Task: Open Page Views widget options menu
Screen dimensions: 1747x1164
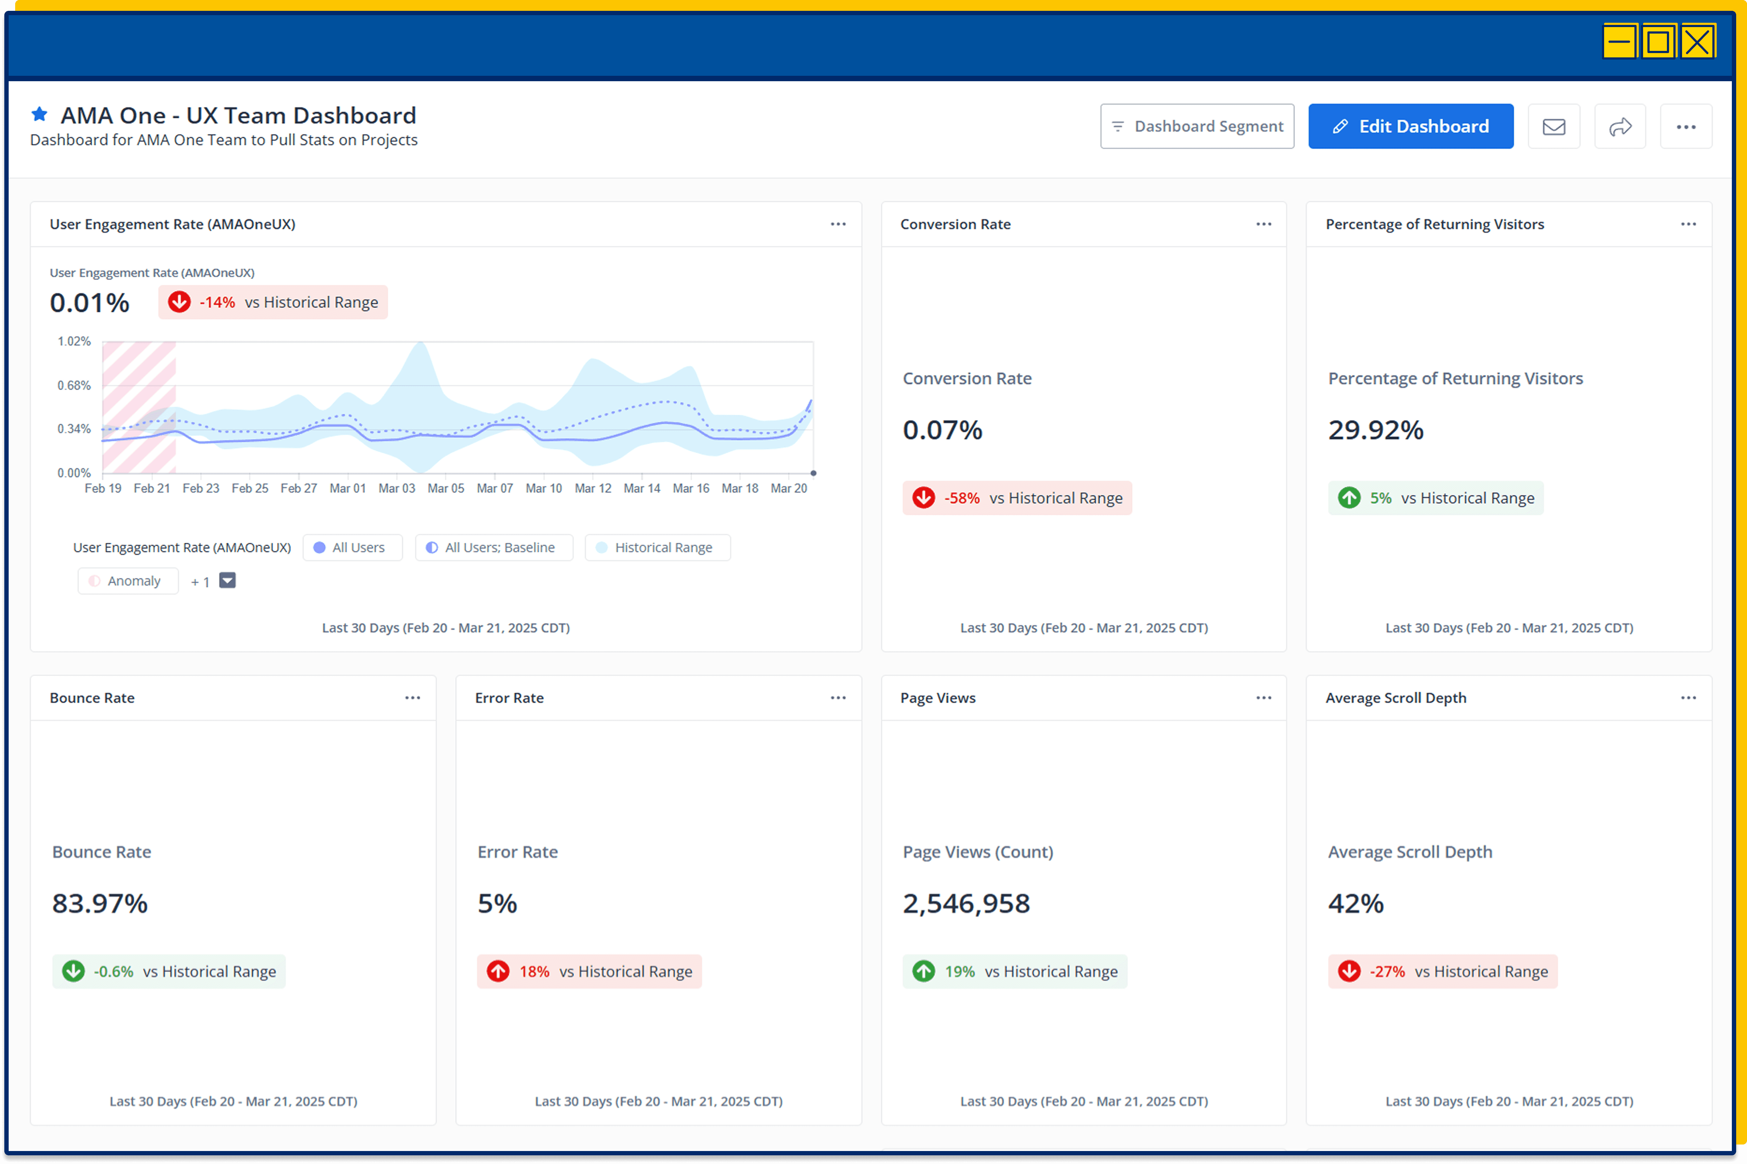Action: click(1263, 698)
